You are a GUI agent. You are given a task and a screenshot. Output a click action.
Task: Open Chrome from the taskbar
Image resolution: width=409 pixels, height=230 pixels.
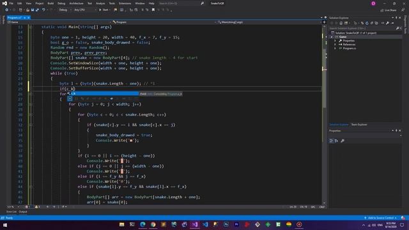[153, 224]
